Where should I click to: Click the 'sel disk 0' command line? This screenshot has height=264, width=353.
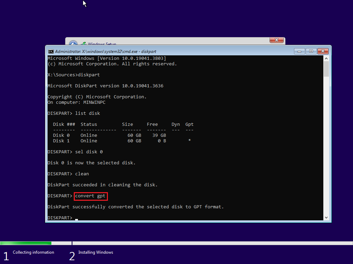point(75,152)
